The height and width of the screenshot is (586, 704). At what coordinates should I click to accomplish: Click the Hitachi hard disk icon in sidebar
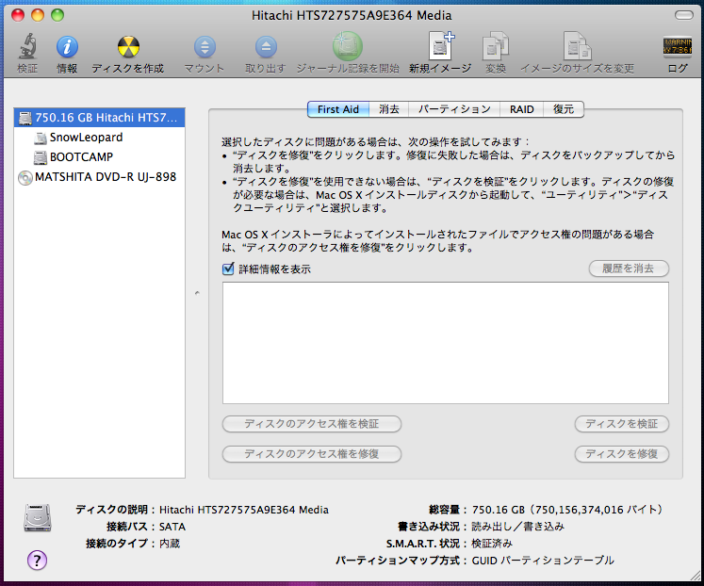[x=25, y=118]
